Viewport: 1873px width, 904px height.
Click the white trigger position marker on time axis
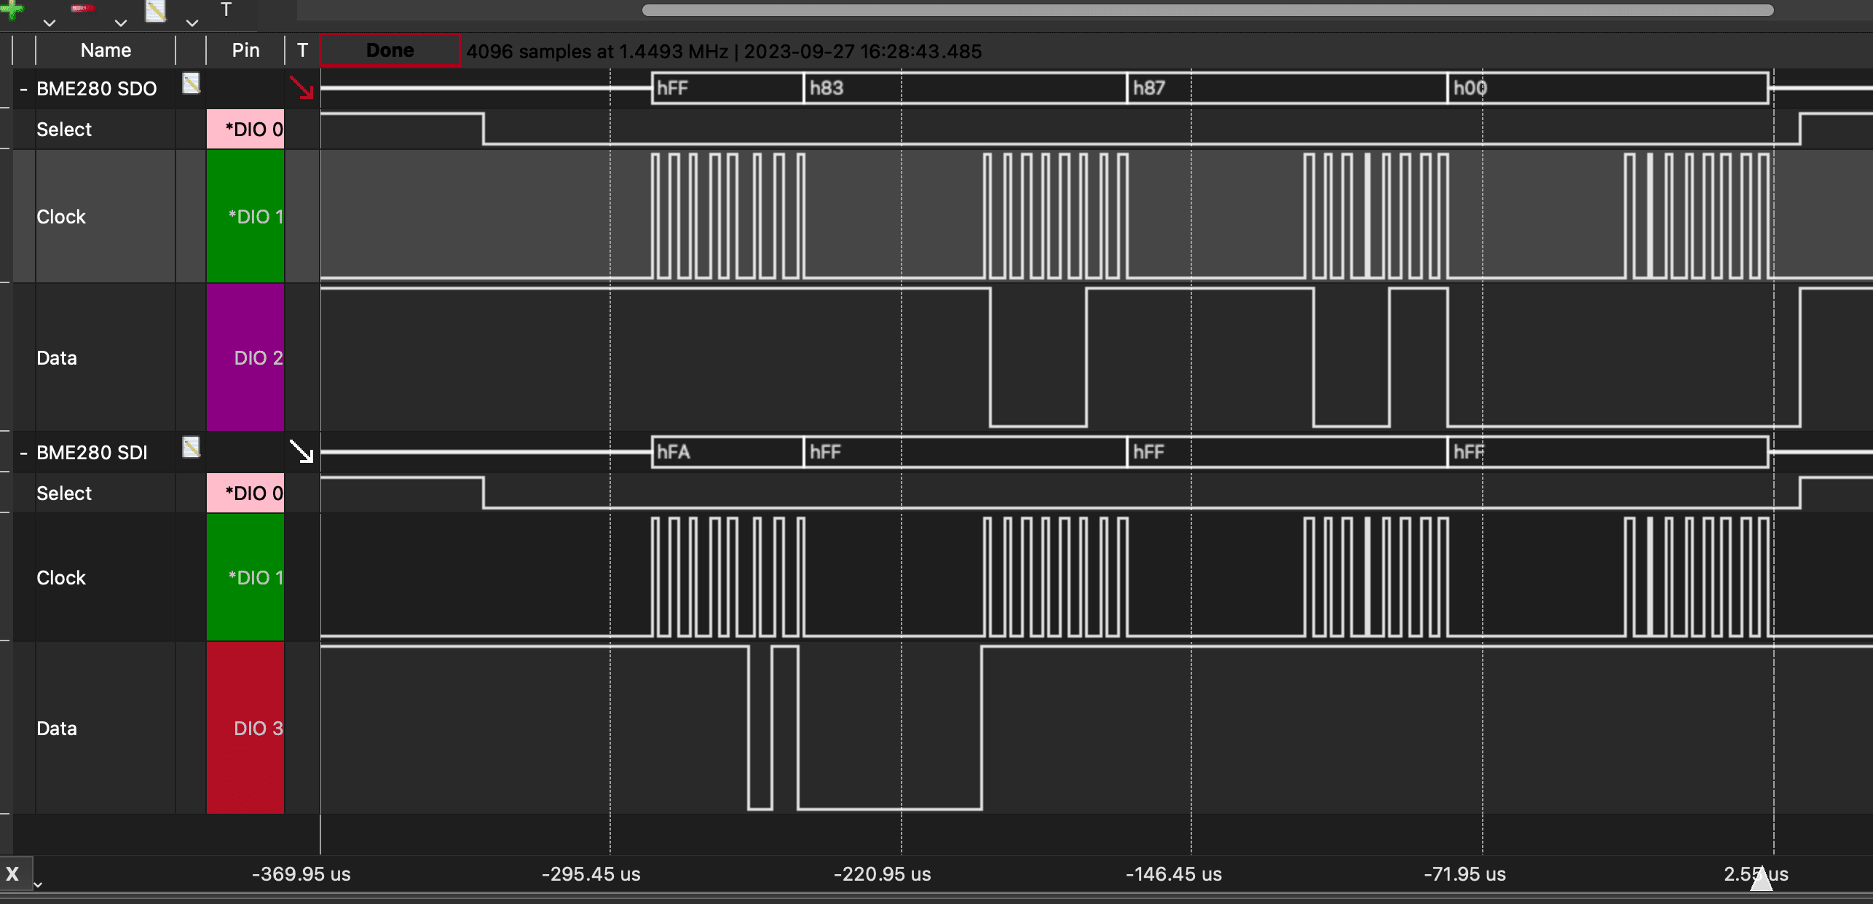point(1761,878)
